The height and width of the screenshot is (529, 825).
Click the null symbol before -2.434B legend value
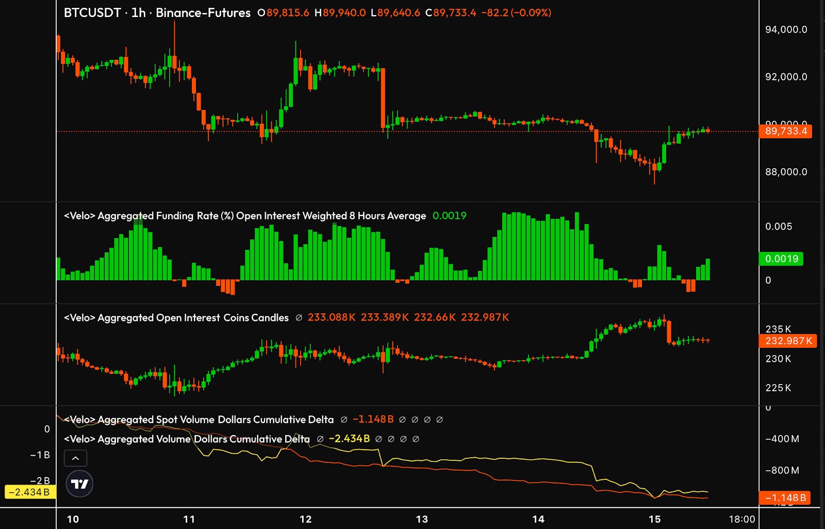[320, 439]
